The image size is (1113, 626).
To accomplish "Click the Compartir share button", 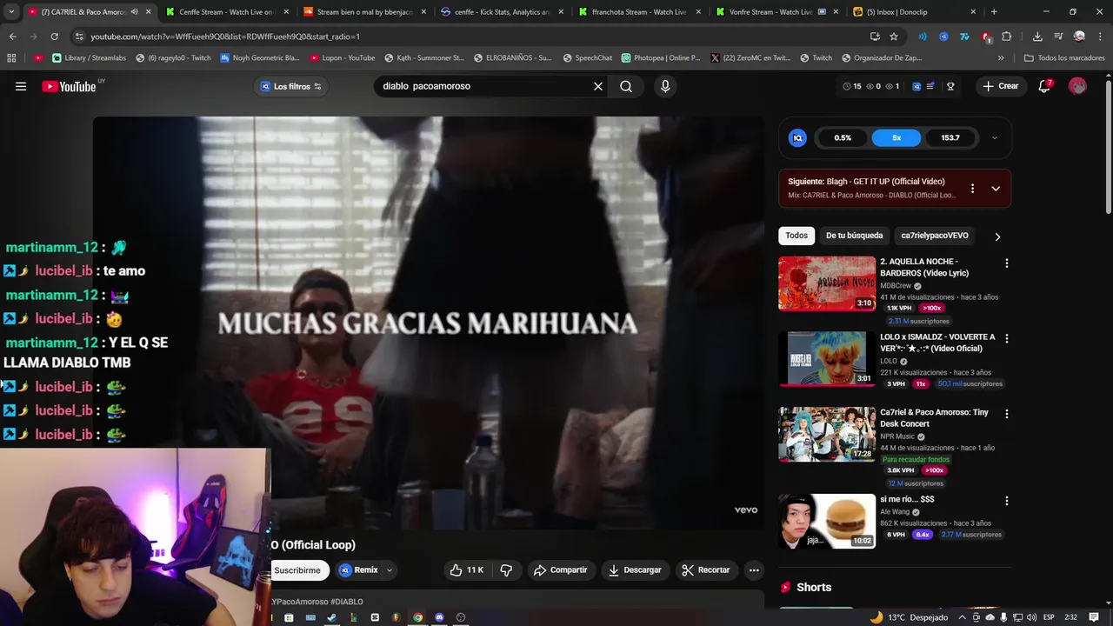I will 560,570.
